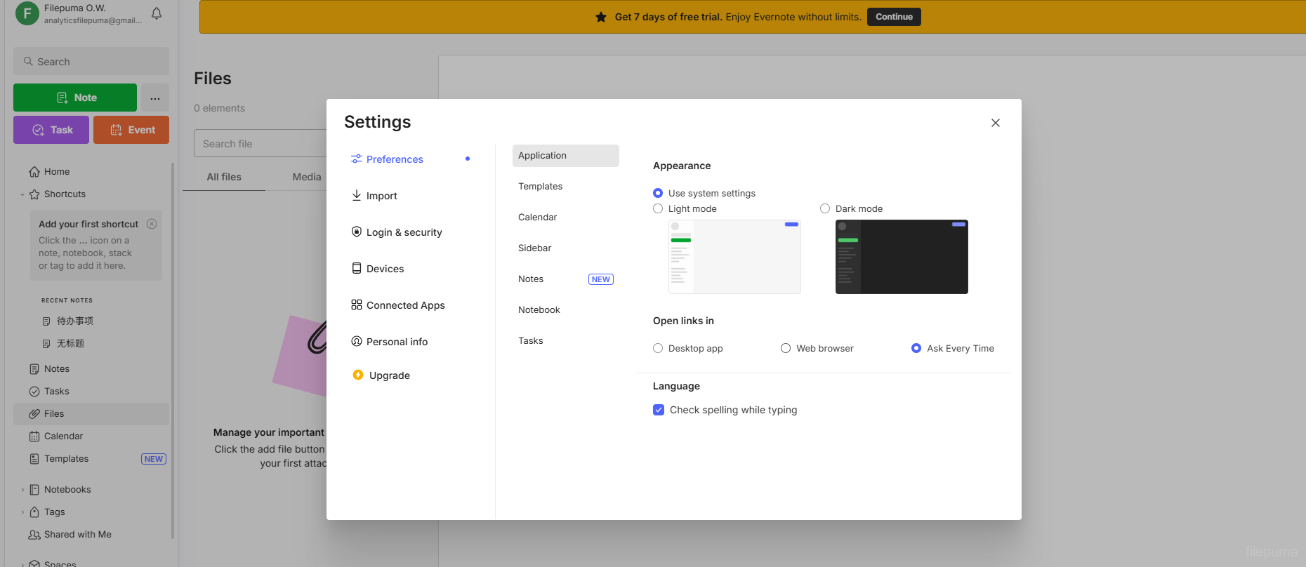Click the Tasks checkmark icon in sidebar
This screenshot has width=1306, height=567.
point(34,392)
